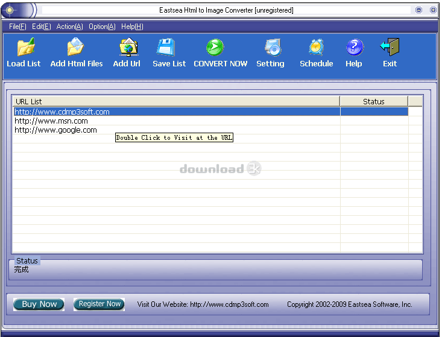Open the Schedule clock icon

click(x=317, y=48)
